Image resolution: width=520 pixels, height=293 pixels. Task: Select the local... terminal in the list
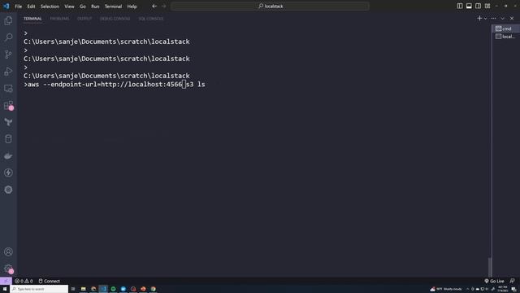[x=505, y=37]
